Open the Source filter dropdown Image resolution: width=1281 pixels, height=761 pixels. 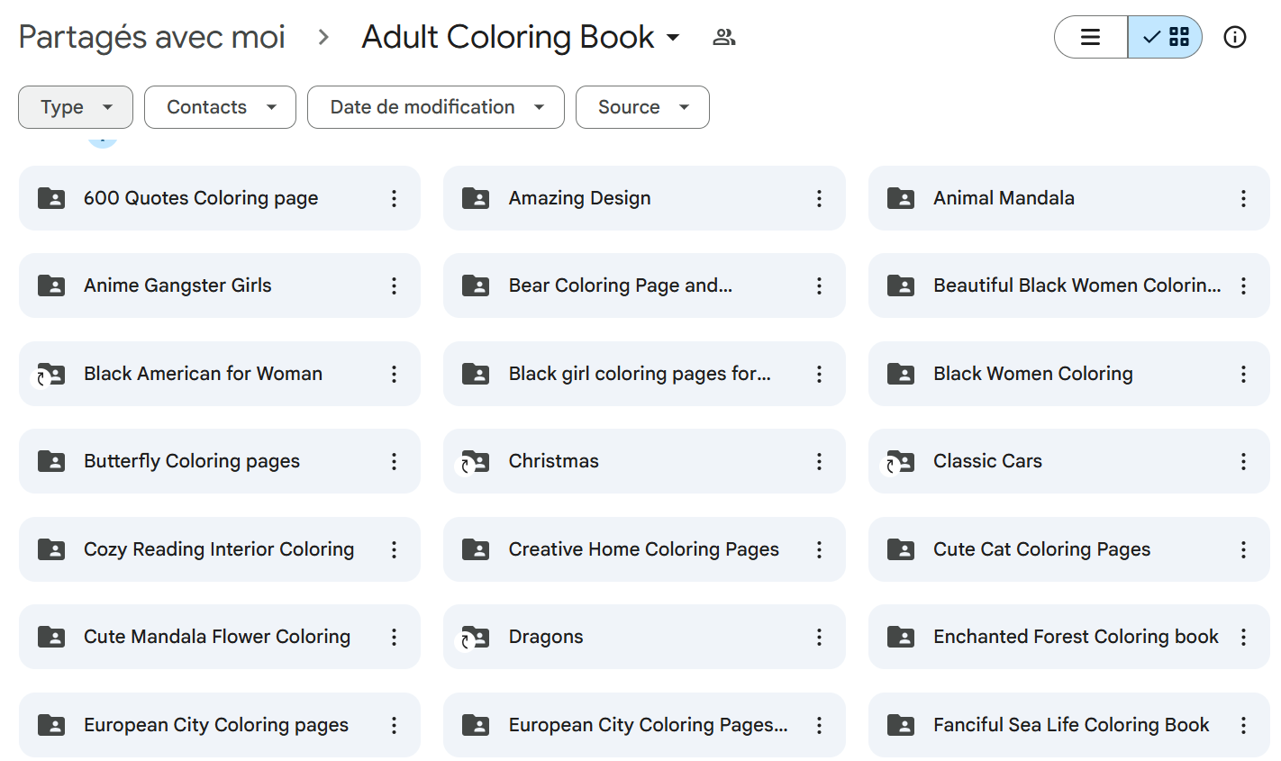642,107
